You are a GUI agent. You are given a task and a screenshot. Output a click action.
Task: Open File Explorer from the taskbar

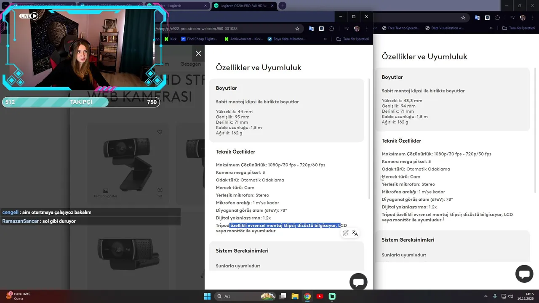point(295,296)
